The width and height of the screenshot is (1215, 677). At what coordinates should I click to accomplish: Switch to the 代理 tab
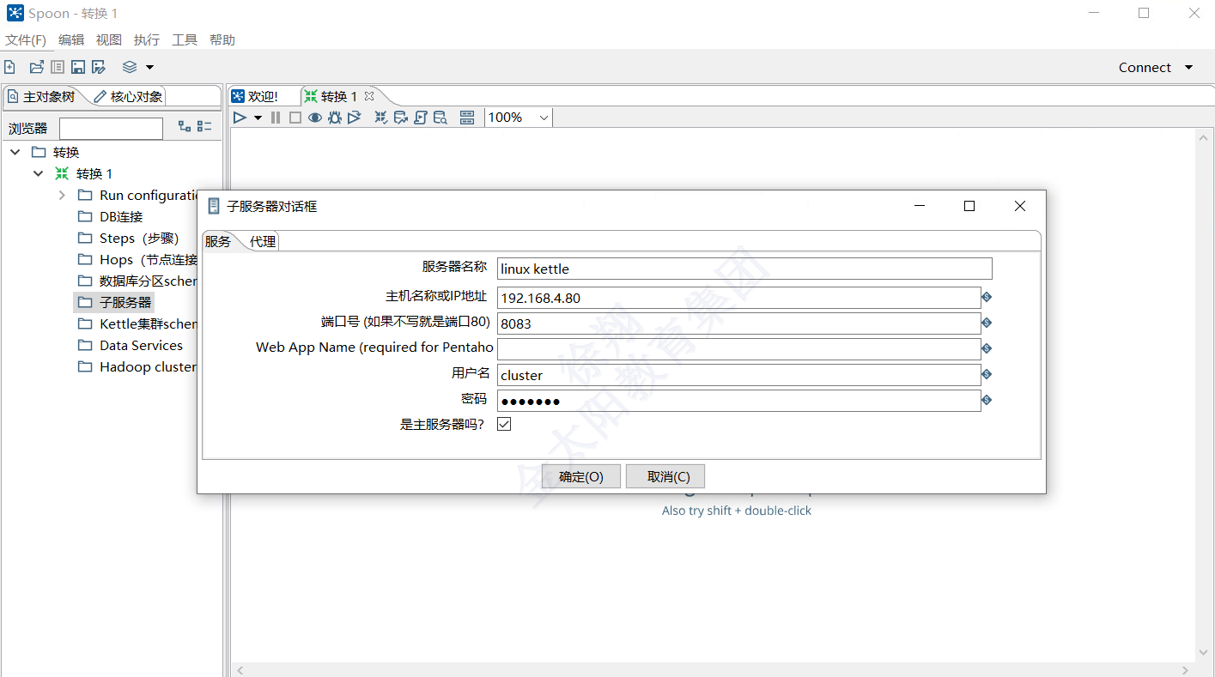click(264, 241)
